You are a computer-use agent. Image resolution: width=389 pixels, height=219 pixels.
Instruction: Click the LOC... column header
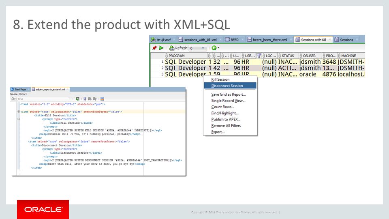269,56
